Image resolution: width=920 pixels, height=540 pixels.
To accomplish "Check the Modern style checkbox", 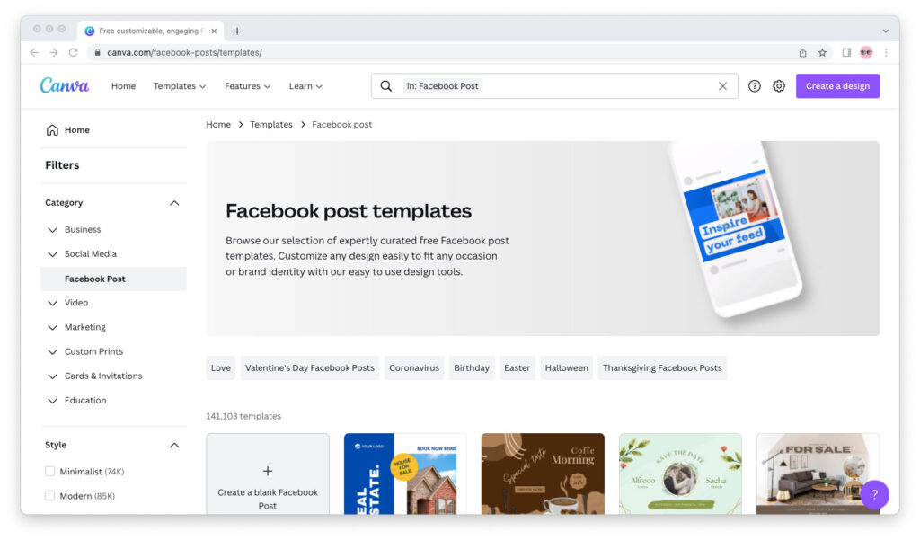I will (50, 496).
